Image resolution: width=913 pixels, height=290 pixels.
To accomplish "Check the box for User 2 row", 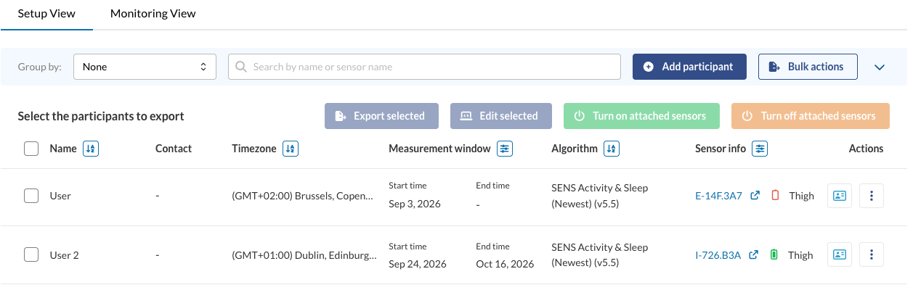I will coord(31,255).
